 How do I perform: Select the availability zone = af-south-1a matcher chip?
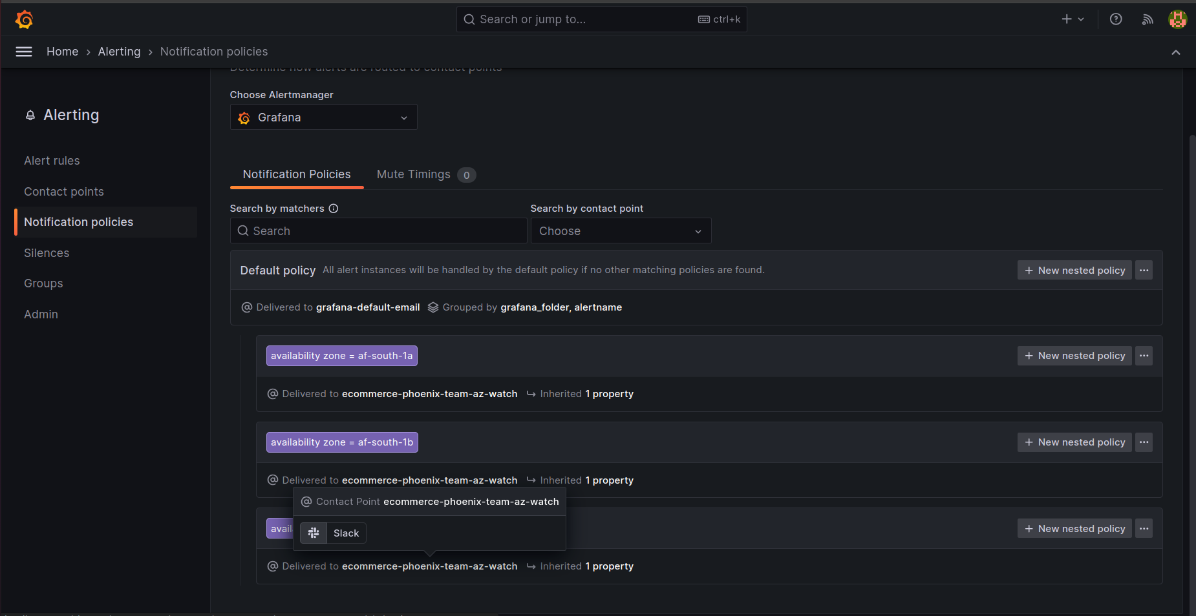[341, 355]
